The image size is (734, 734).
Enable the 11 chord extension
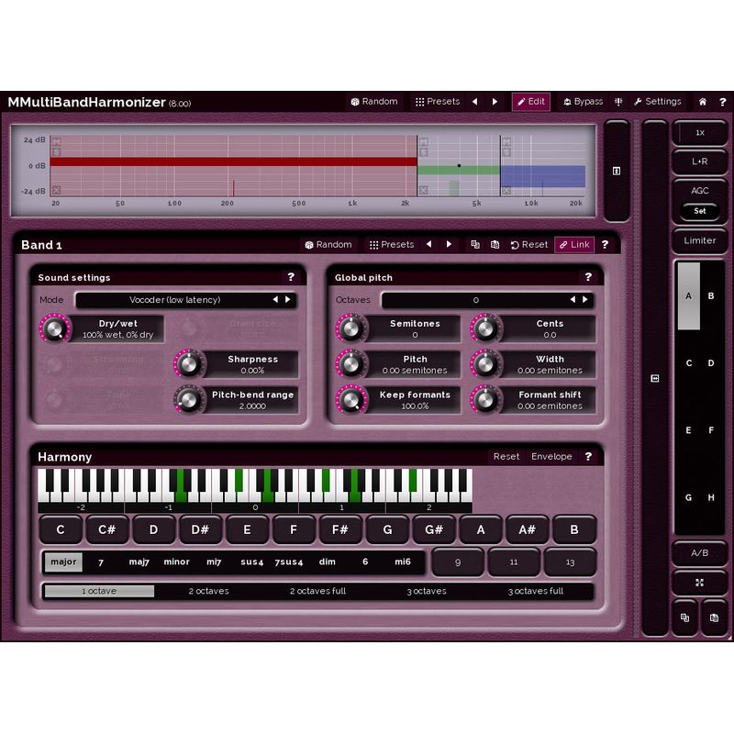tap(514, 562)
